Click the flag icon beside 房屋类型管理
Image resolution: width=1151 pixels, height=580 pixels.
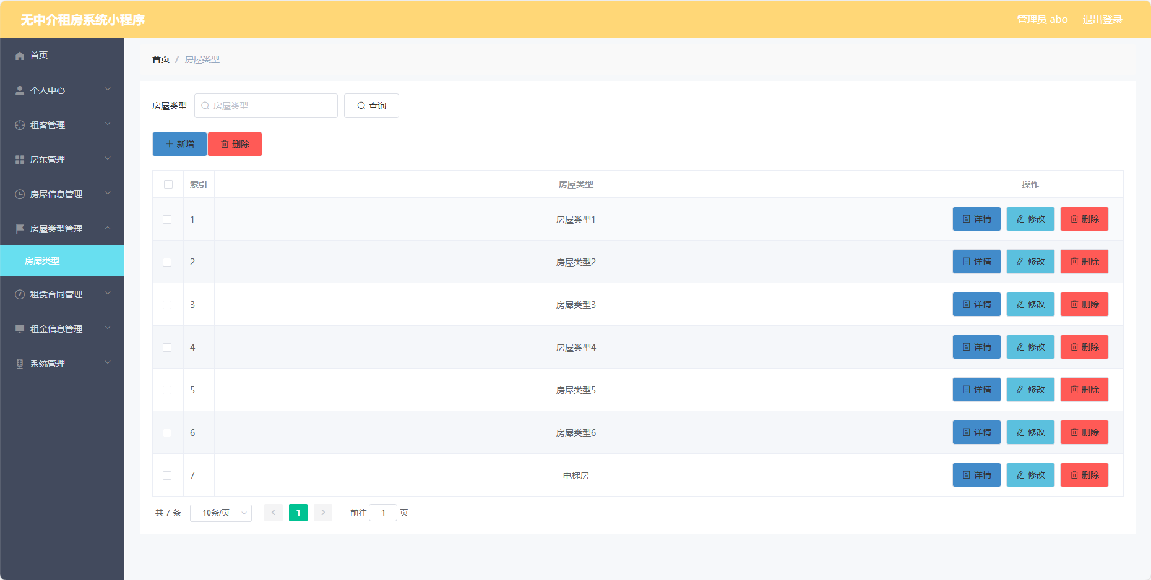click(x=20, y=229)
